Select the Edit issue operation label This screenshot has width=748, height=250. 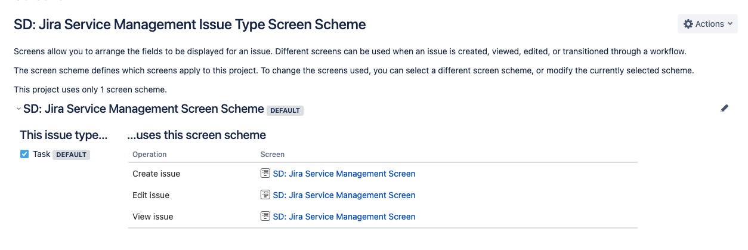pos(151,195)
